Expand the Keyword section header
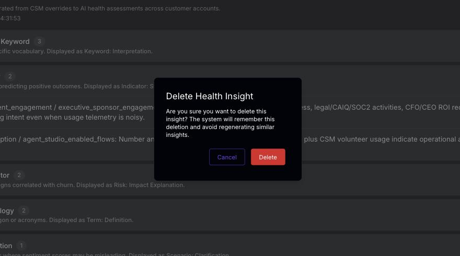460x256 pixels. click(230, 46)
